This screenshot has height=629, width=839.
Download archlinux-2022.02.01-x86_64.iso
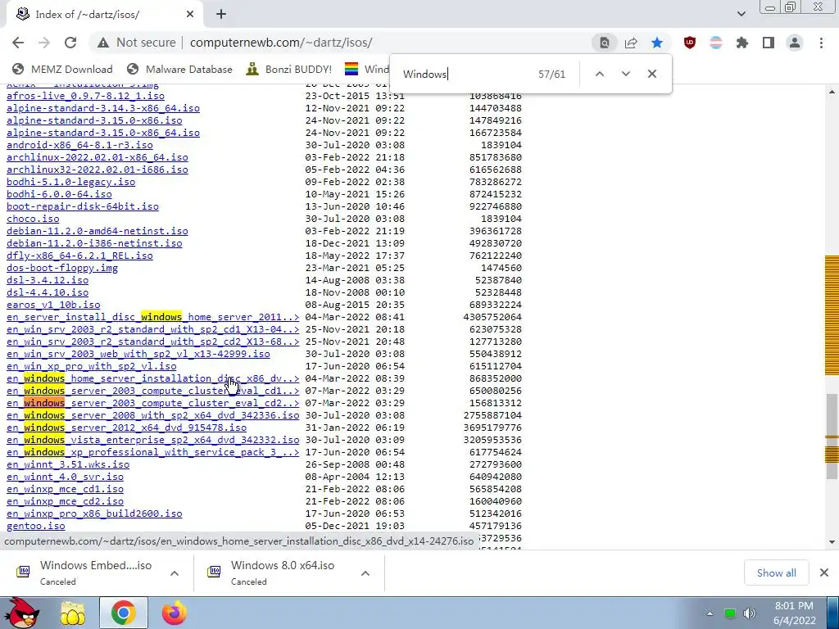coord(98,158)
